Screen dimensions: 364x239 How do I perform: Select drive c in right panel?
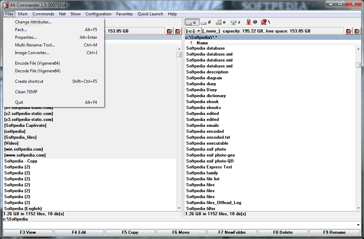(x=192, y=22)
